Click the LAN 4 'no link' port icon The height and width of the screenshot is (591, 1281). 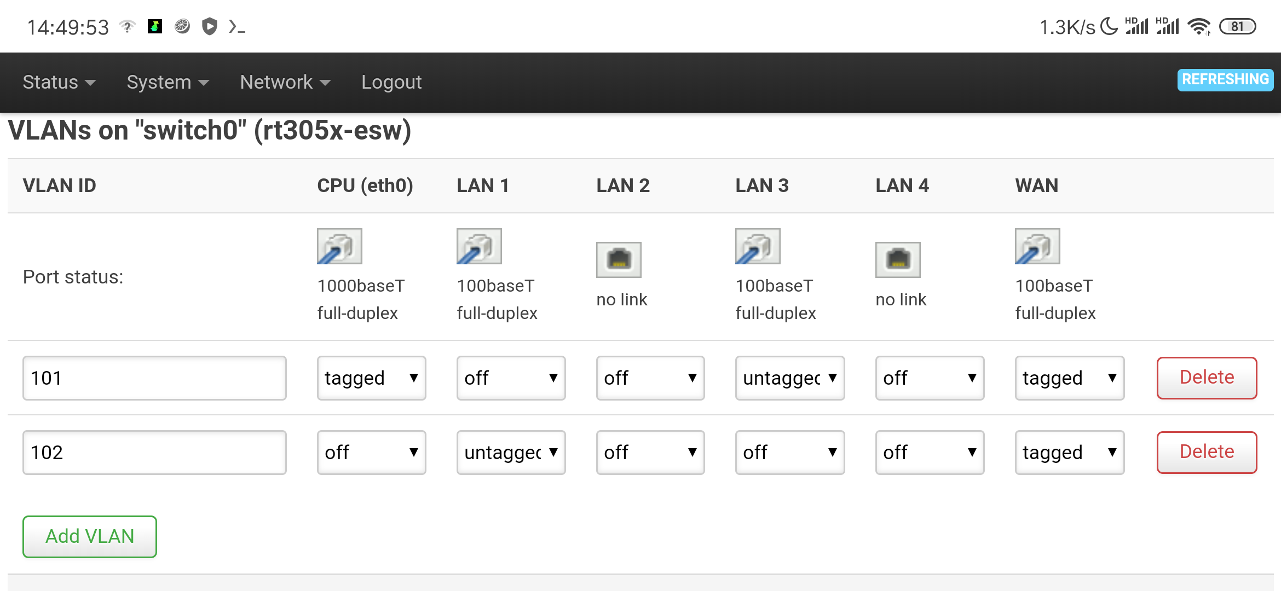tap(897, 260)
